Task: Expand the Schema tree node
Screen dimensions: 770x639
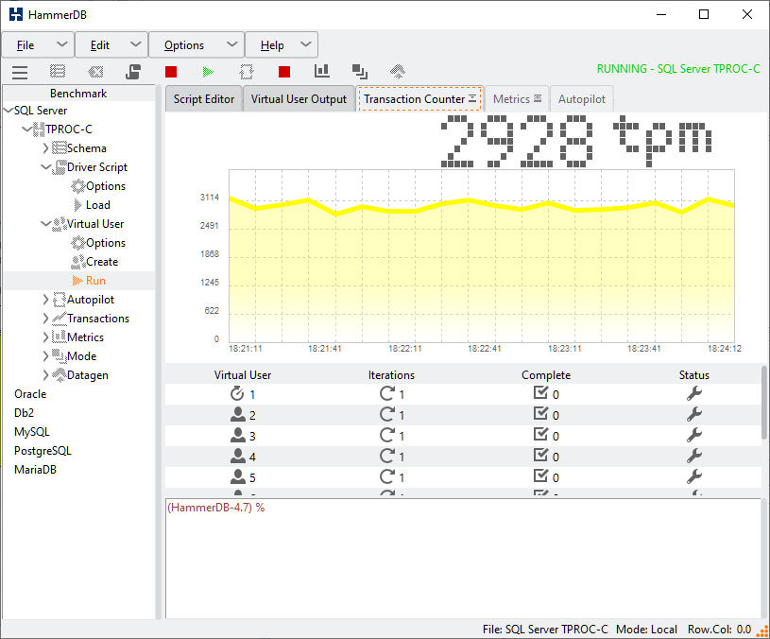Action: click(45, 147)
